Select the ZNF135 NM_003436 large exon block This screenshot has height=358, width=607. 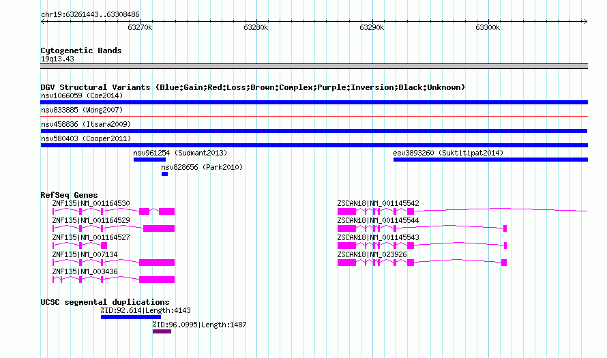point(157,280)
